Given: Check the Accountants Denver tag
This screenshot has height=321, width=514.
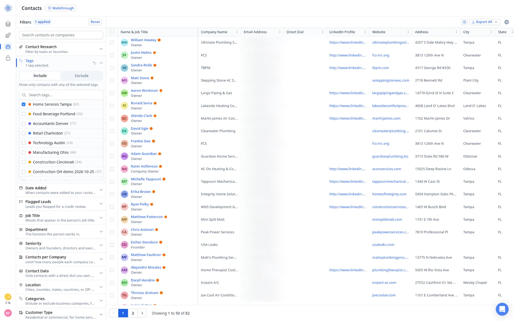Looking at the screenshot, I should click(24, 123).
